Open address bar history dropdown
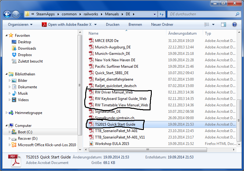The width and height of the screenshot is (244, 171). click(x=155, y=14)
